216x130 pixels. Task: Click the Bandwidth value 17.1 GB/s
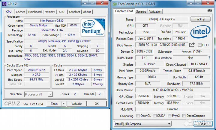(196, 84)
